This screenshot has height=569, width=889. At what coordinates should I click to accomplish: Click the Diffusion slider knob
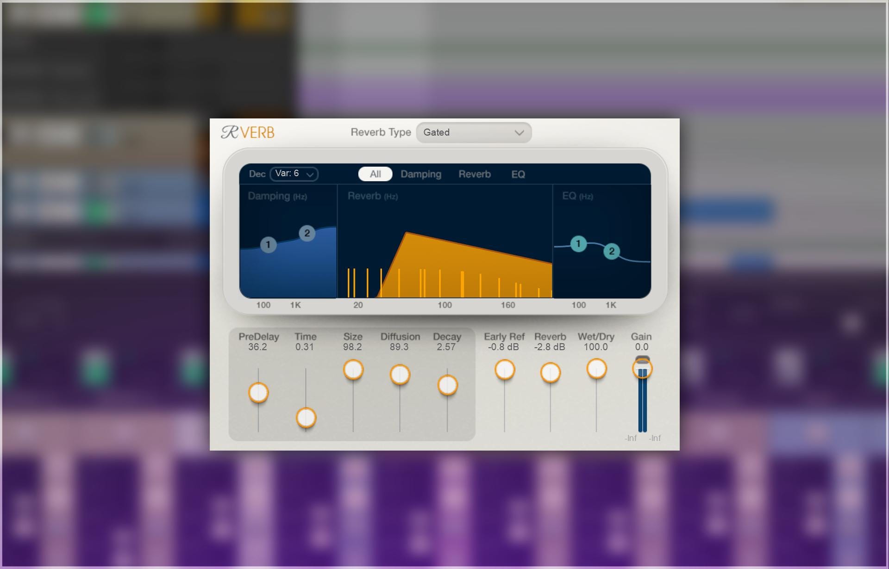click(x=400, y=375)
